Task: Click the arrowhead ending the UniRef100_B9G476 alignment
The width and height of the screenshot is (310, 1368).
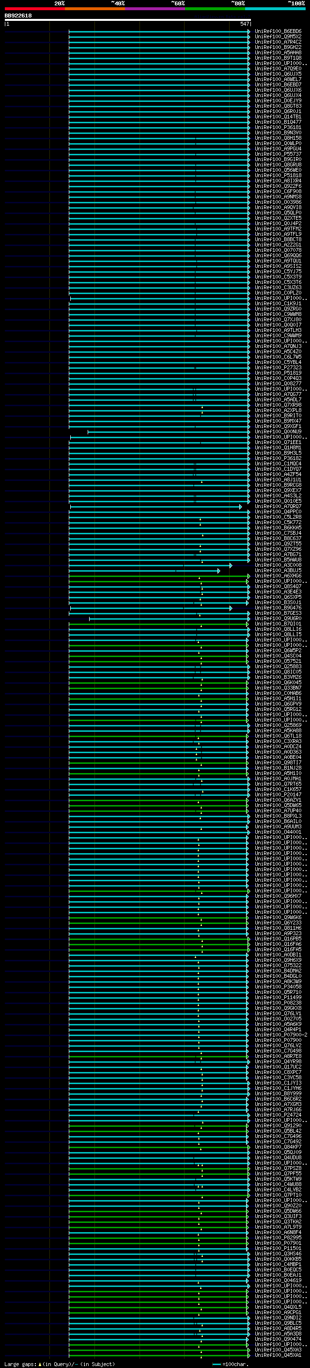Action: pos(231,608)
